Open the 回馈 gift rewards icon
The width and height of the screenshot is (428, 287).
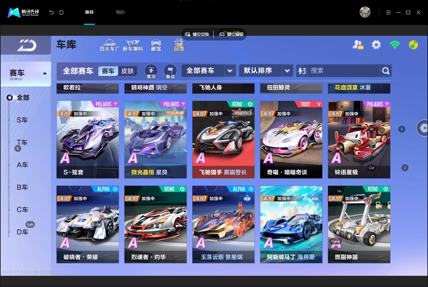pos(179,45)
